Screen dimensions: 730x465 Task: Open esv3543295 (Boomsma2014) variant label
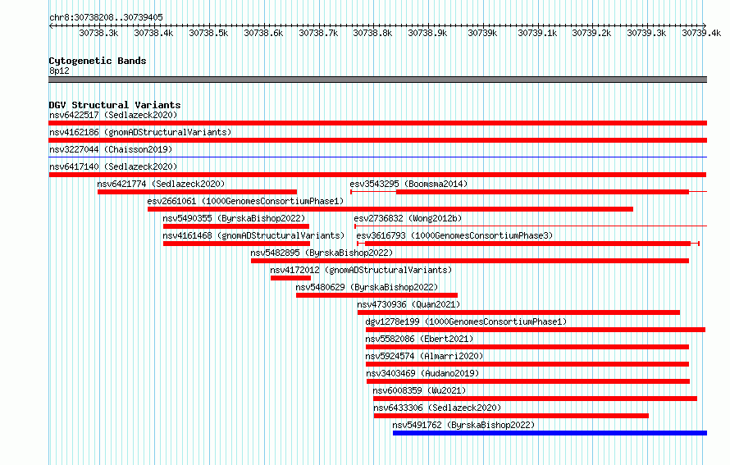pyautogui.click(x=408, y=184)
